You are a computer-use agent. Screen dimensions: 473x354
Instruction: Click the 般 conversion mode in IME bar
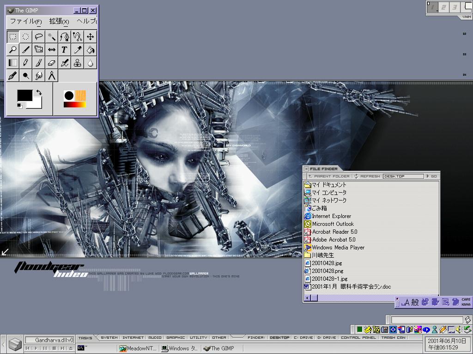coord(415,302)
